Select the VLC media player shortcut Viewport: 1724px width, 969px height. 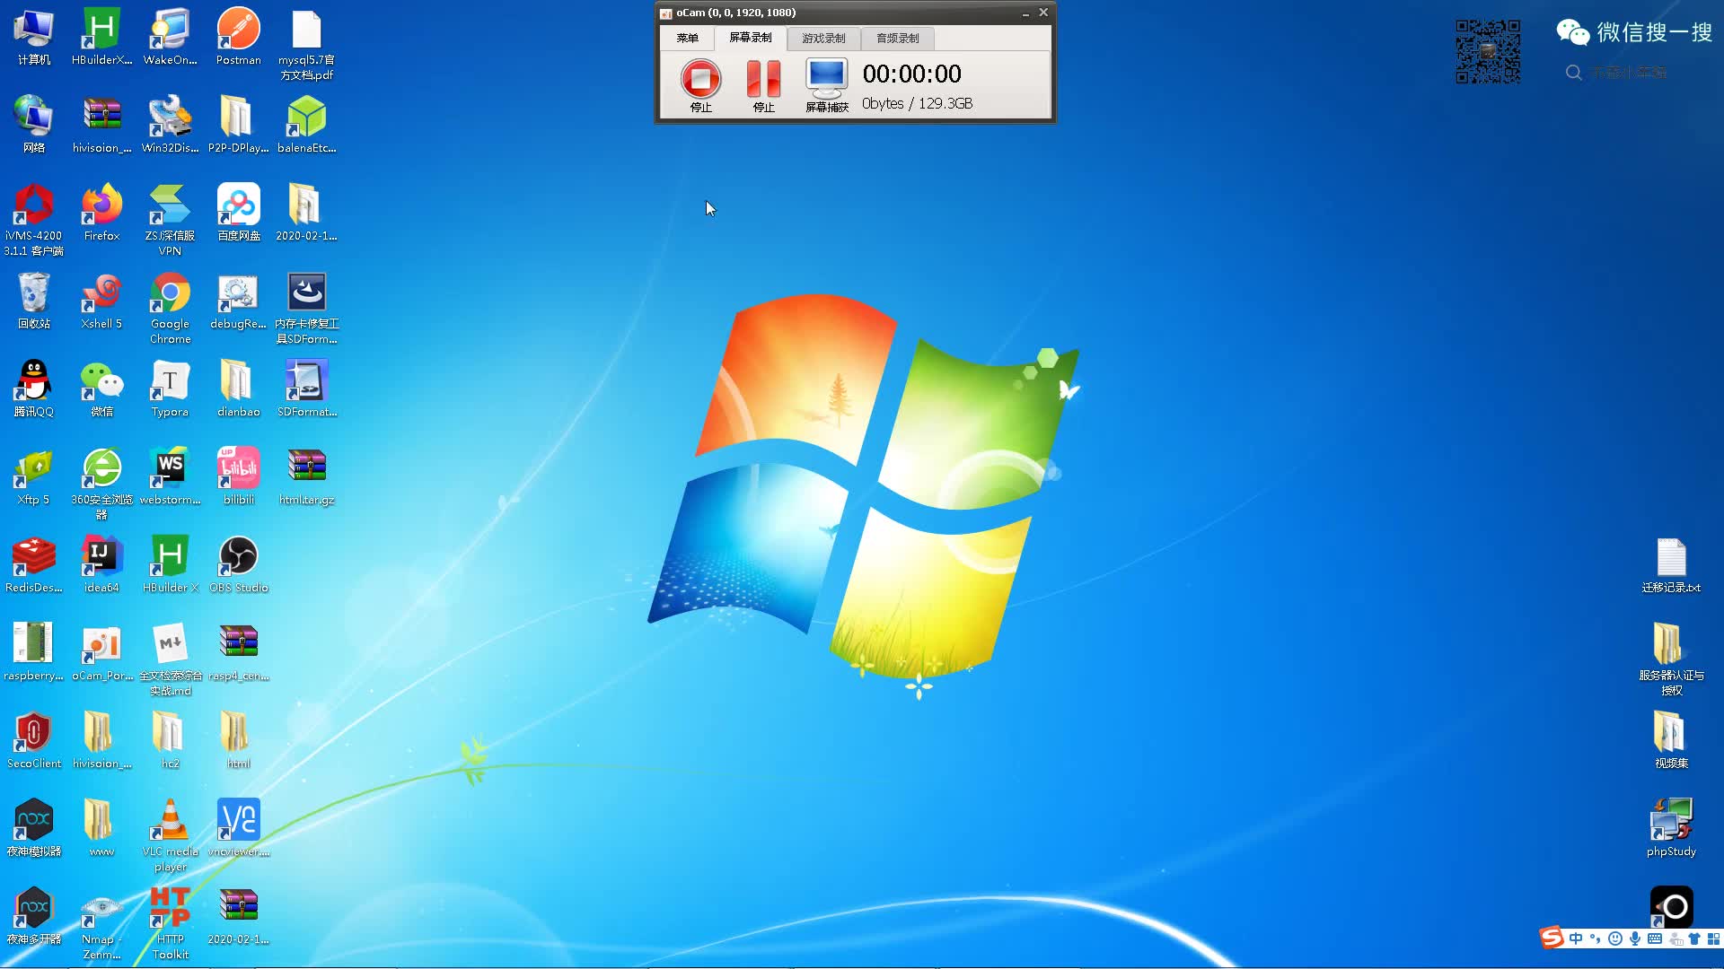[170, 836]
